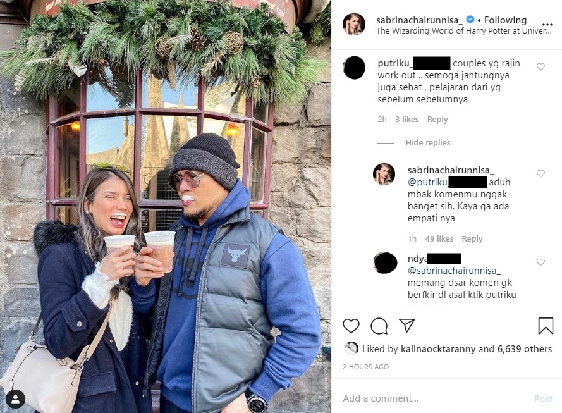Like the post with the heart icon
Image resolution: width=562 pixels, height=413 pixels.
pyautogui.click(x=351, y=326)
